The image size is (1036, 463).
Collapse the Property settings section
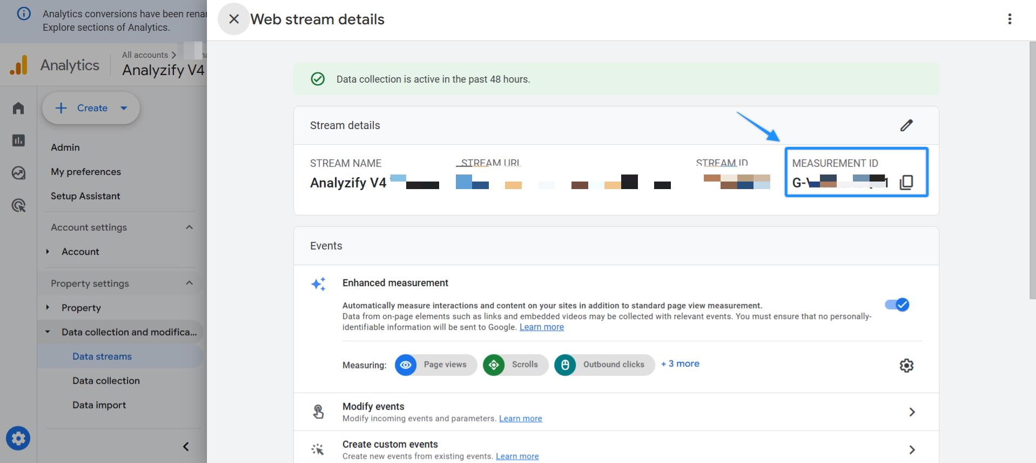tap(189, 283)
